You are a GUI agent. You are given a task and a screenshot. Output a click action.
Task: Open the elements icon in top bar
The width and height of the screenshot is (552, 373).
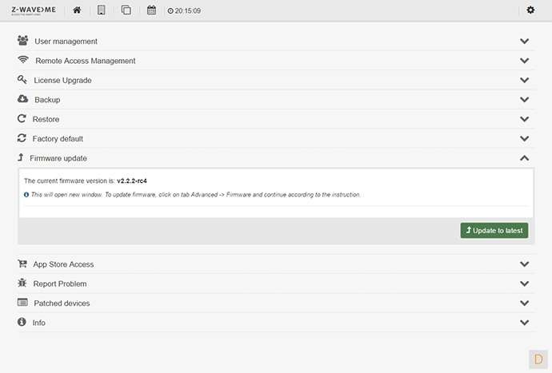(x=126, y=10)
